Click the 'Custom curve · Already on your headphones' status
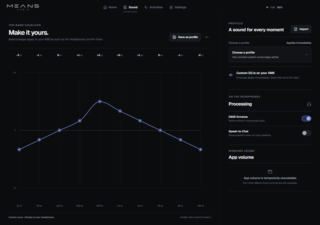The image size is (320, 225). (x=31, y=217)
